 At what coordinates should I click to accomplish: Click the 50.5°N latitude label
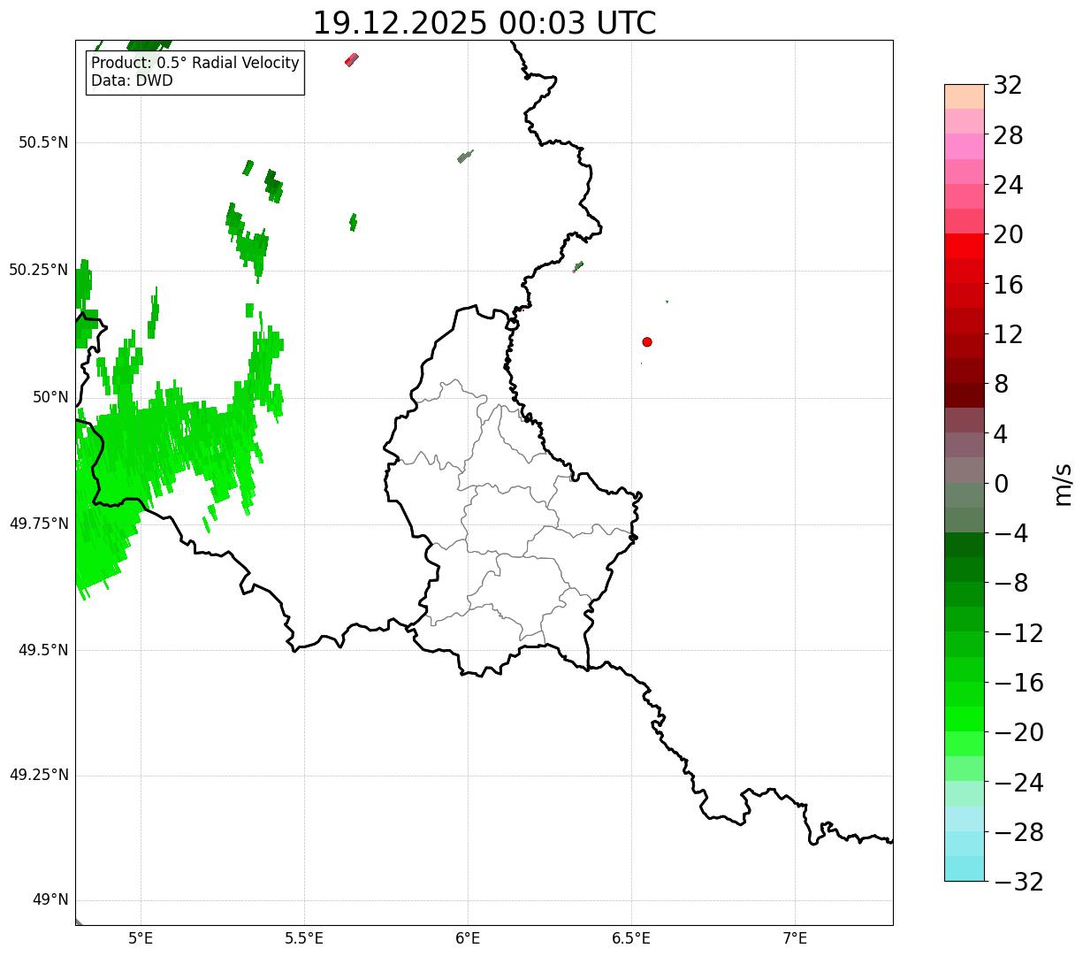43,143
